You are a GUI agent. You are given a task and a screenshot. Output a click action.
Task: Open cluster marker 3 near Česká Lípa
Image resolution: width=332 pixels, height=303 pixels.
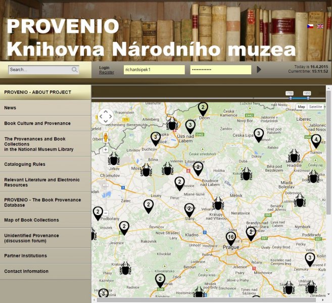259,135
